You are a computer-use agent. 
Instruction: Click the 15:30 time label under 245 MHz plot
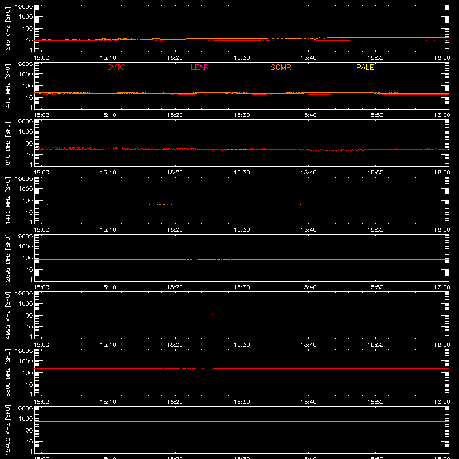(242, 58)
